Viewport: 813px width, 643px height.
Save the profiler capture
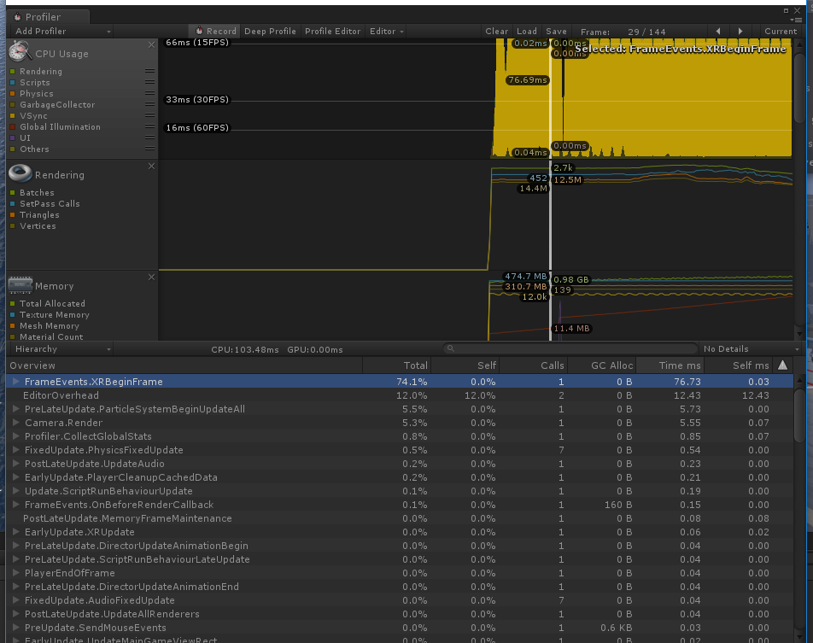tap(556, 31)
